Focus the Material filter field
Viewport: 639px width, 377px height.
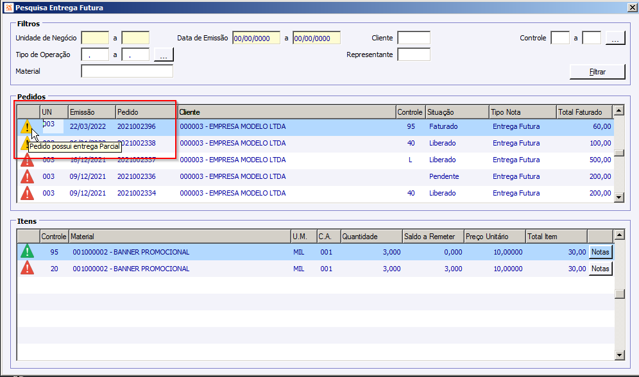tap(127, 71)
